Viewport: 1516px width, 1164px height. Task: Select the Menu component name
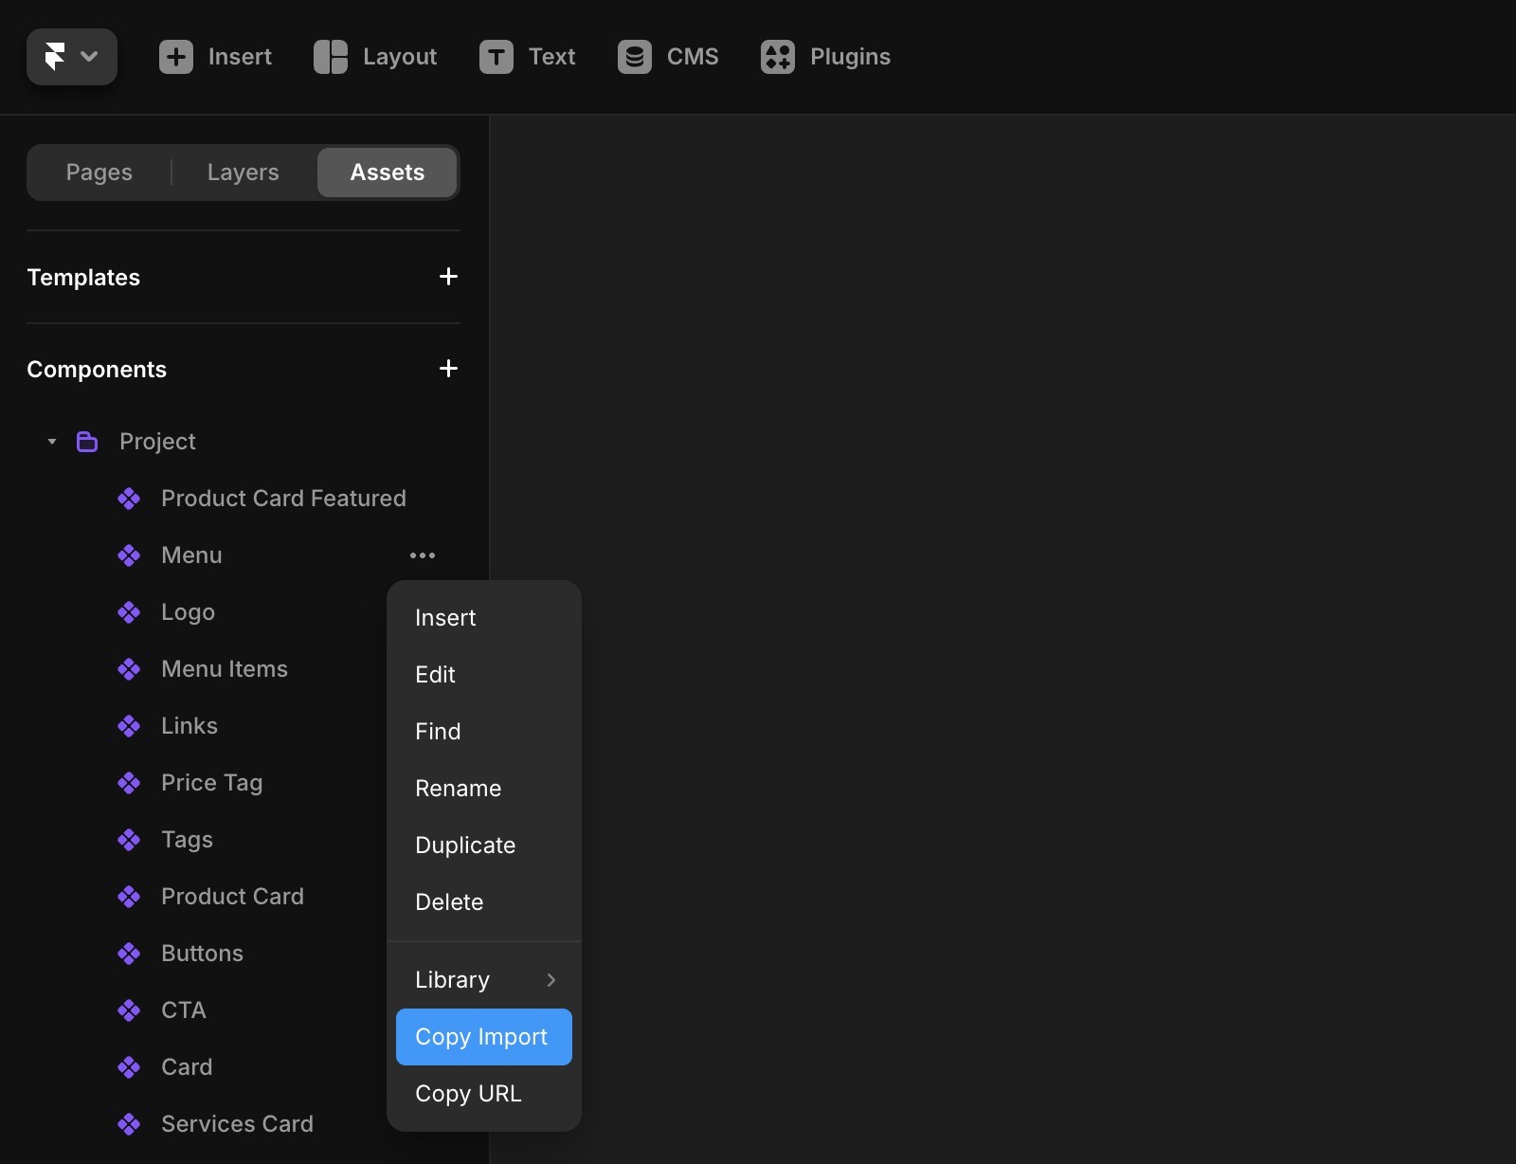pos(191,555)
